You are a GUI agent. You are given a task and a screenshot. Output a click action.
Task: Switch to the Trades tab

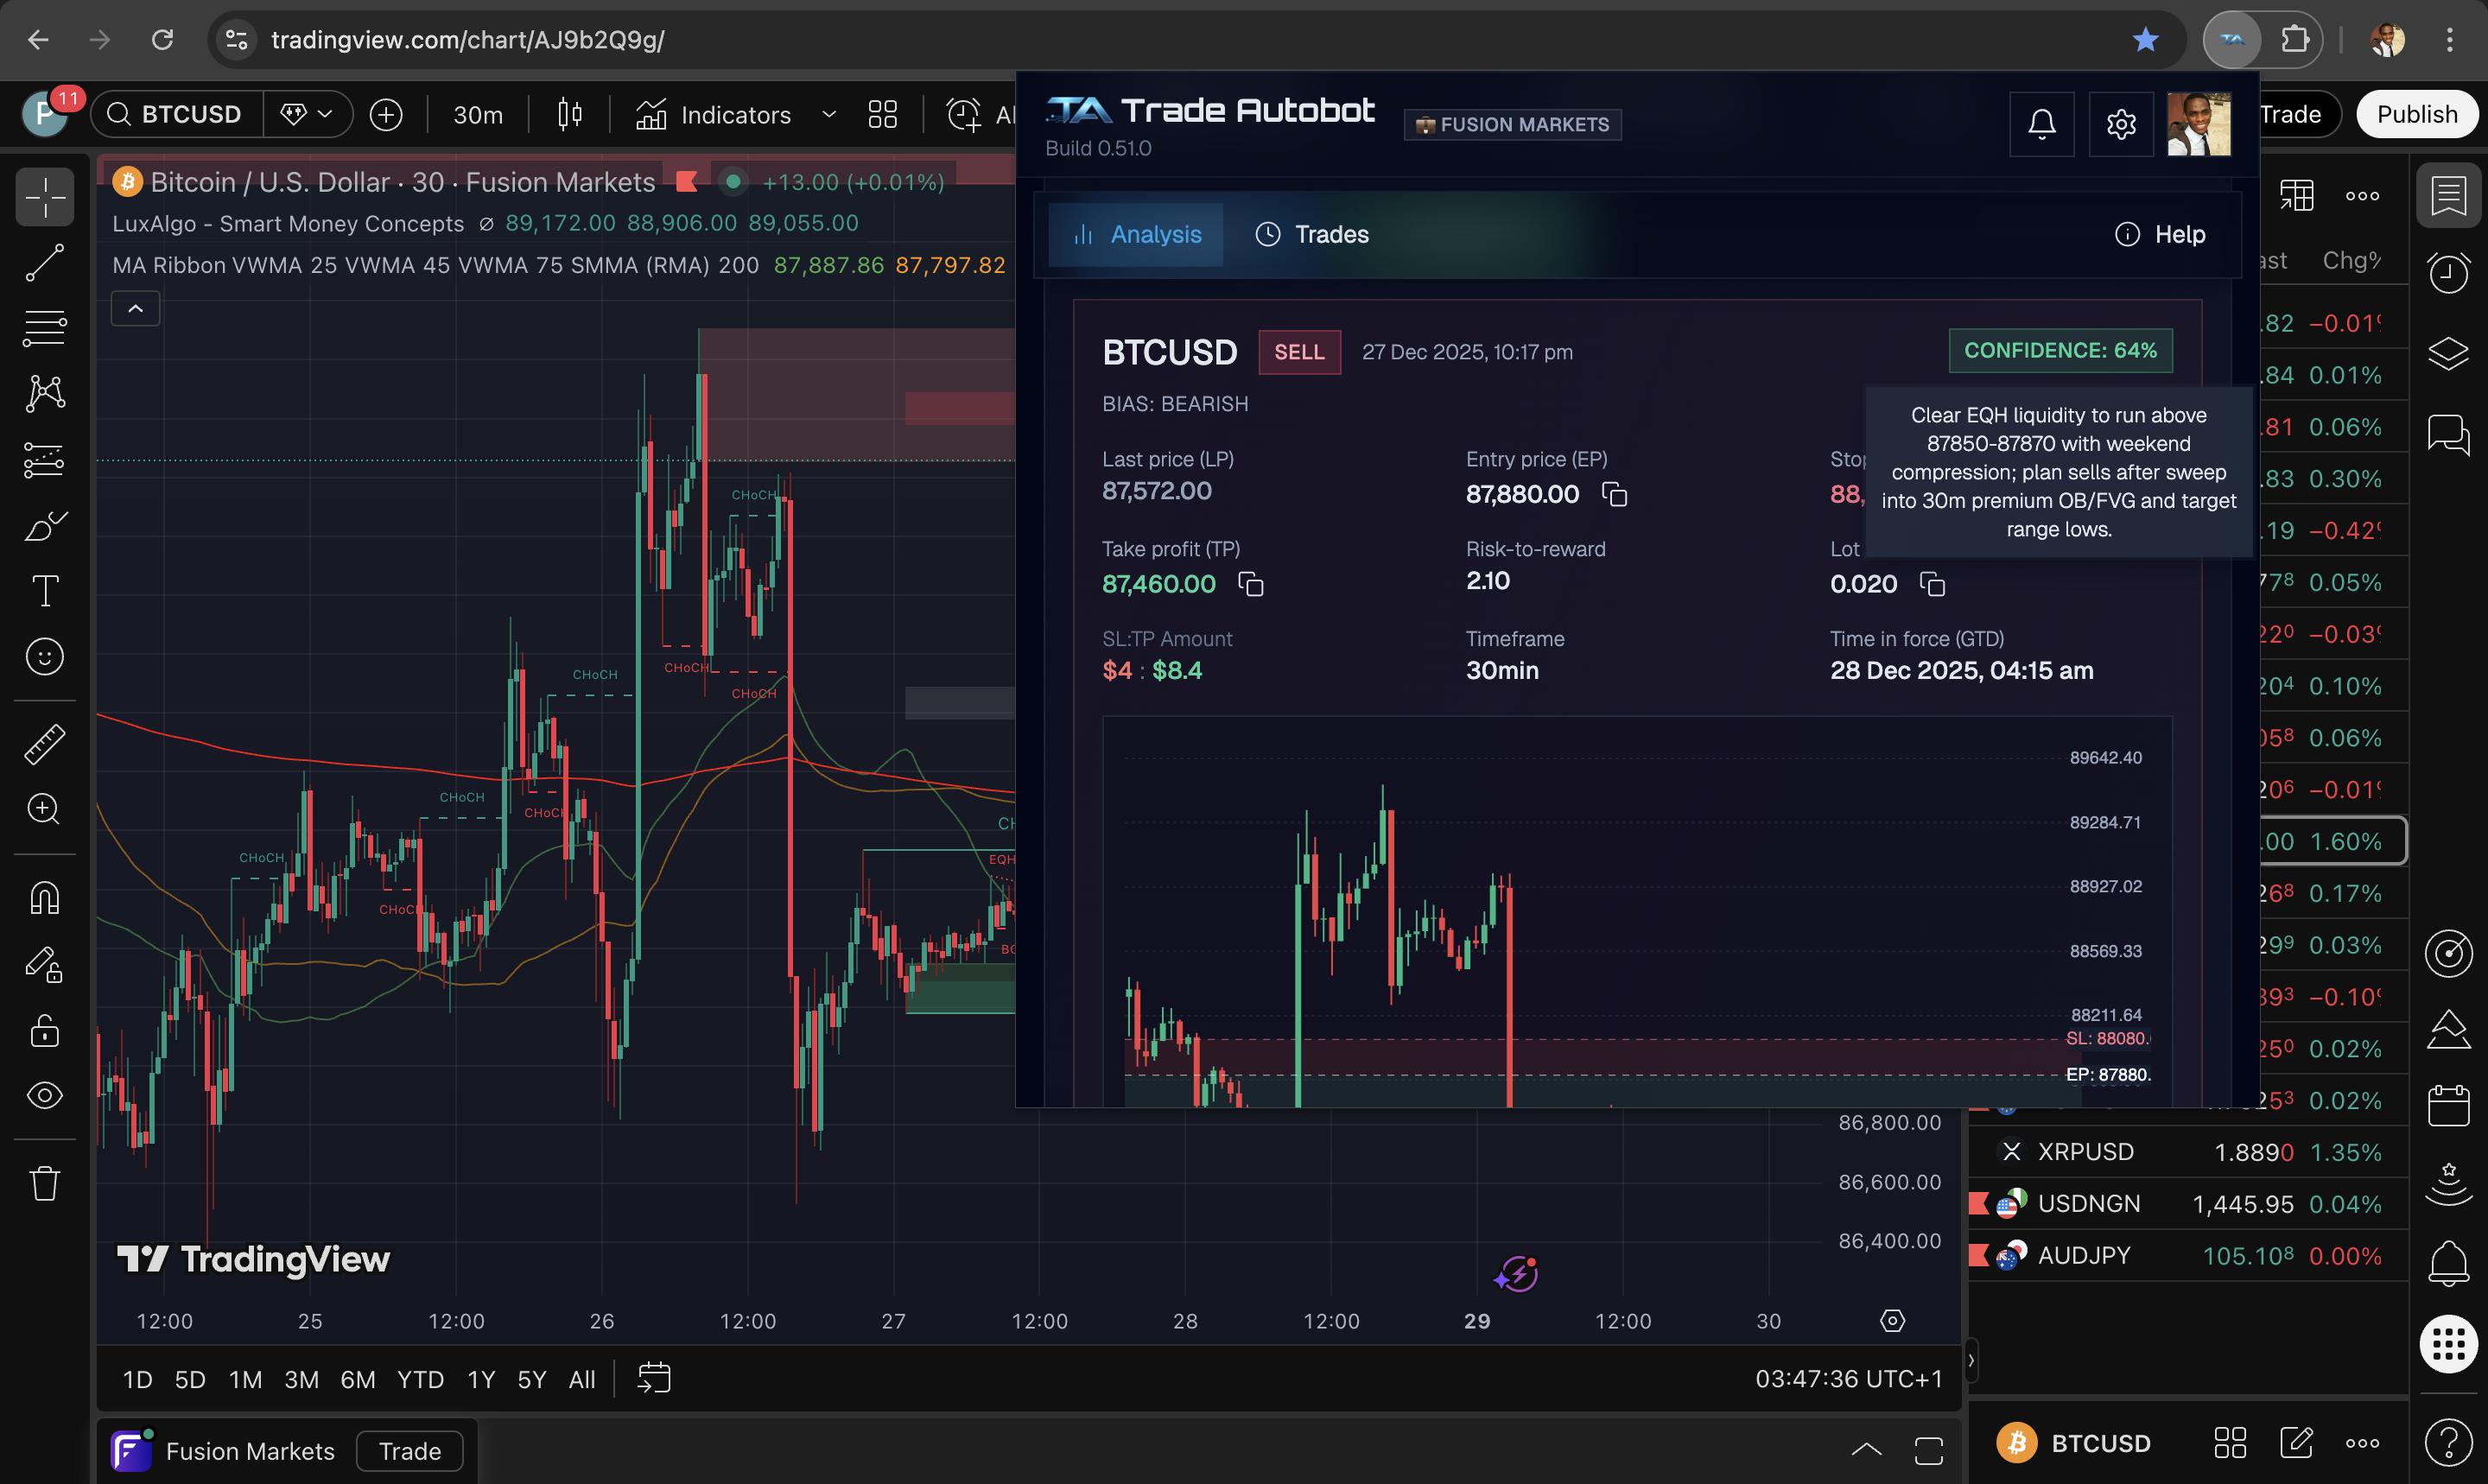pyautogui.click(x=1311, y=234)
